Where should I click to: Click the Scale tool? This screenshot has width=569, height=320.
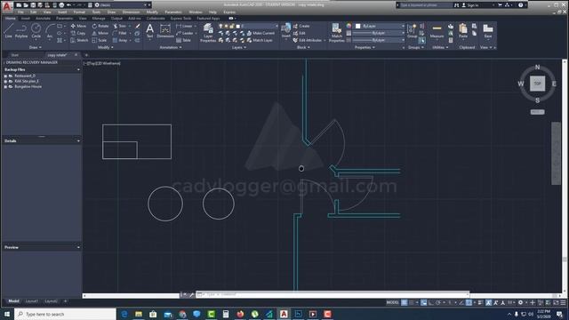click(x=100, y=40)
